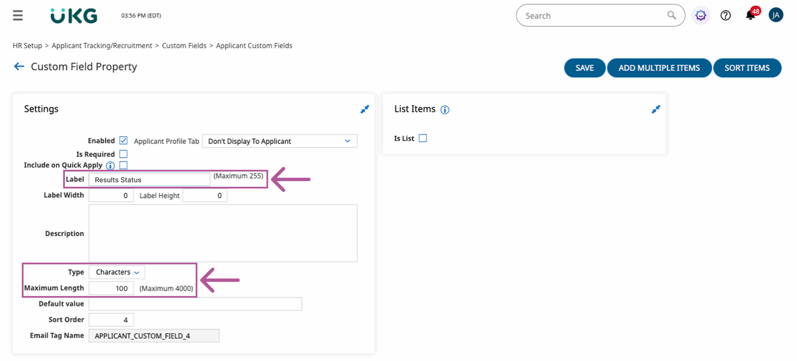
Task: Open the Custom Fields breadcrumb
Action: pos(184,46)
